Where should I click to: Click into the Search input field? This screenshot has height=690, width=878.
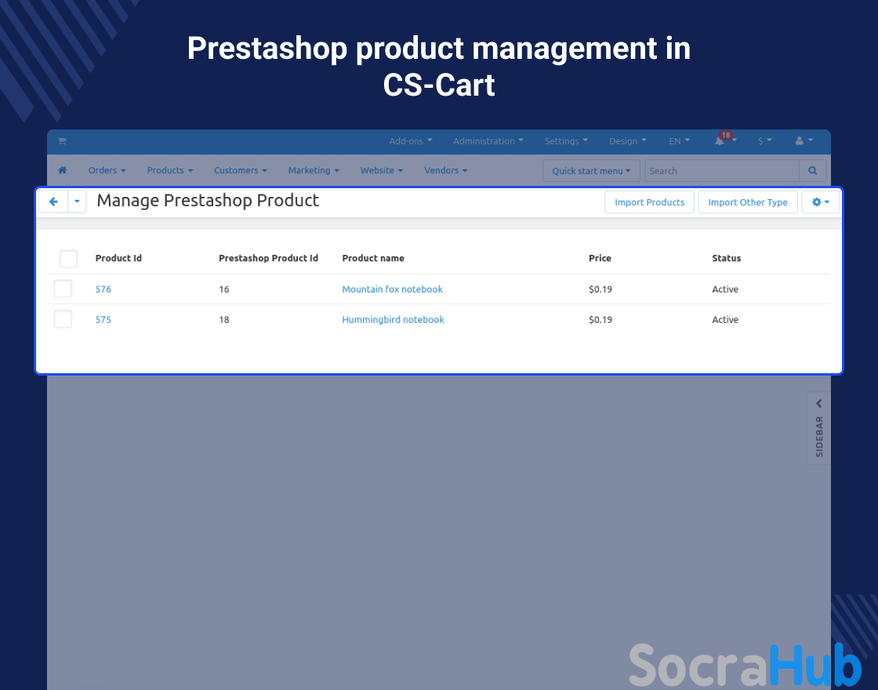pyautogui.click(x=721, y=171)
